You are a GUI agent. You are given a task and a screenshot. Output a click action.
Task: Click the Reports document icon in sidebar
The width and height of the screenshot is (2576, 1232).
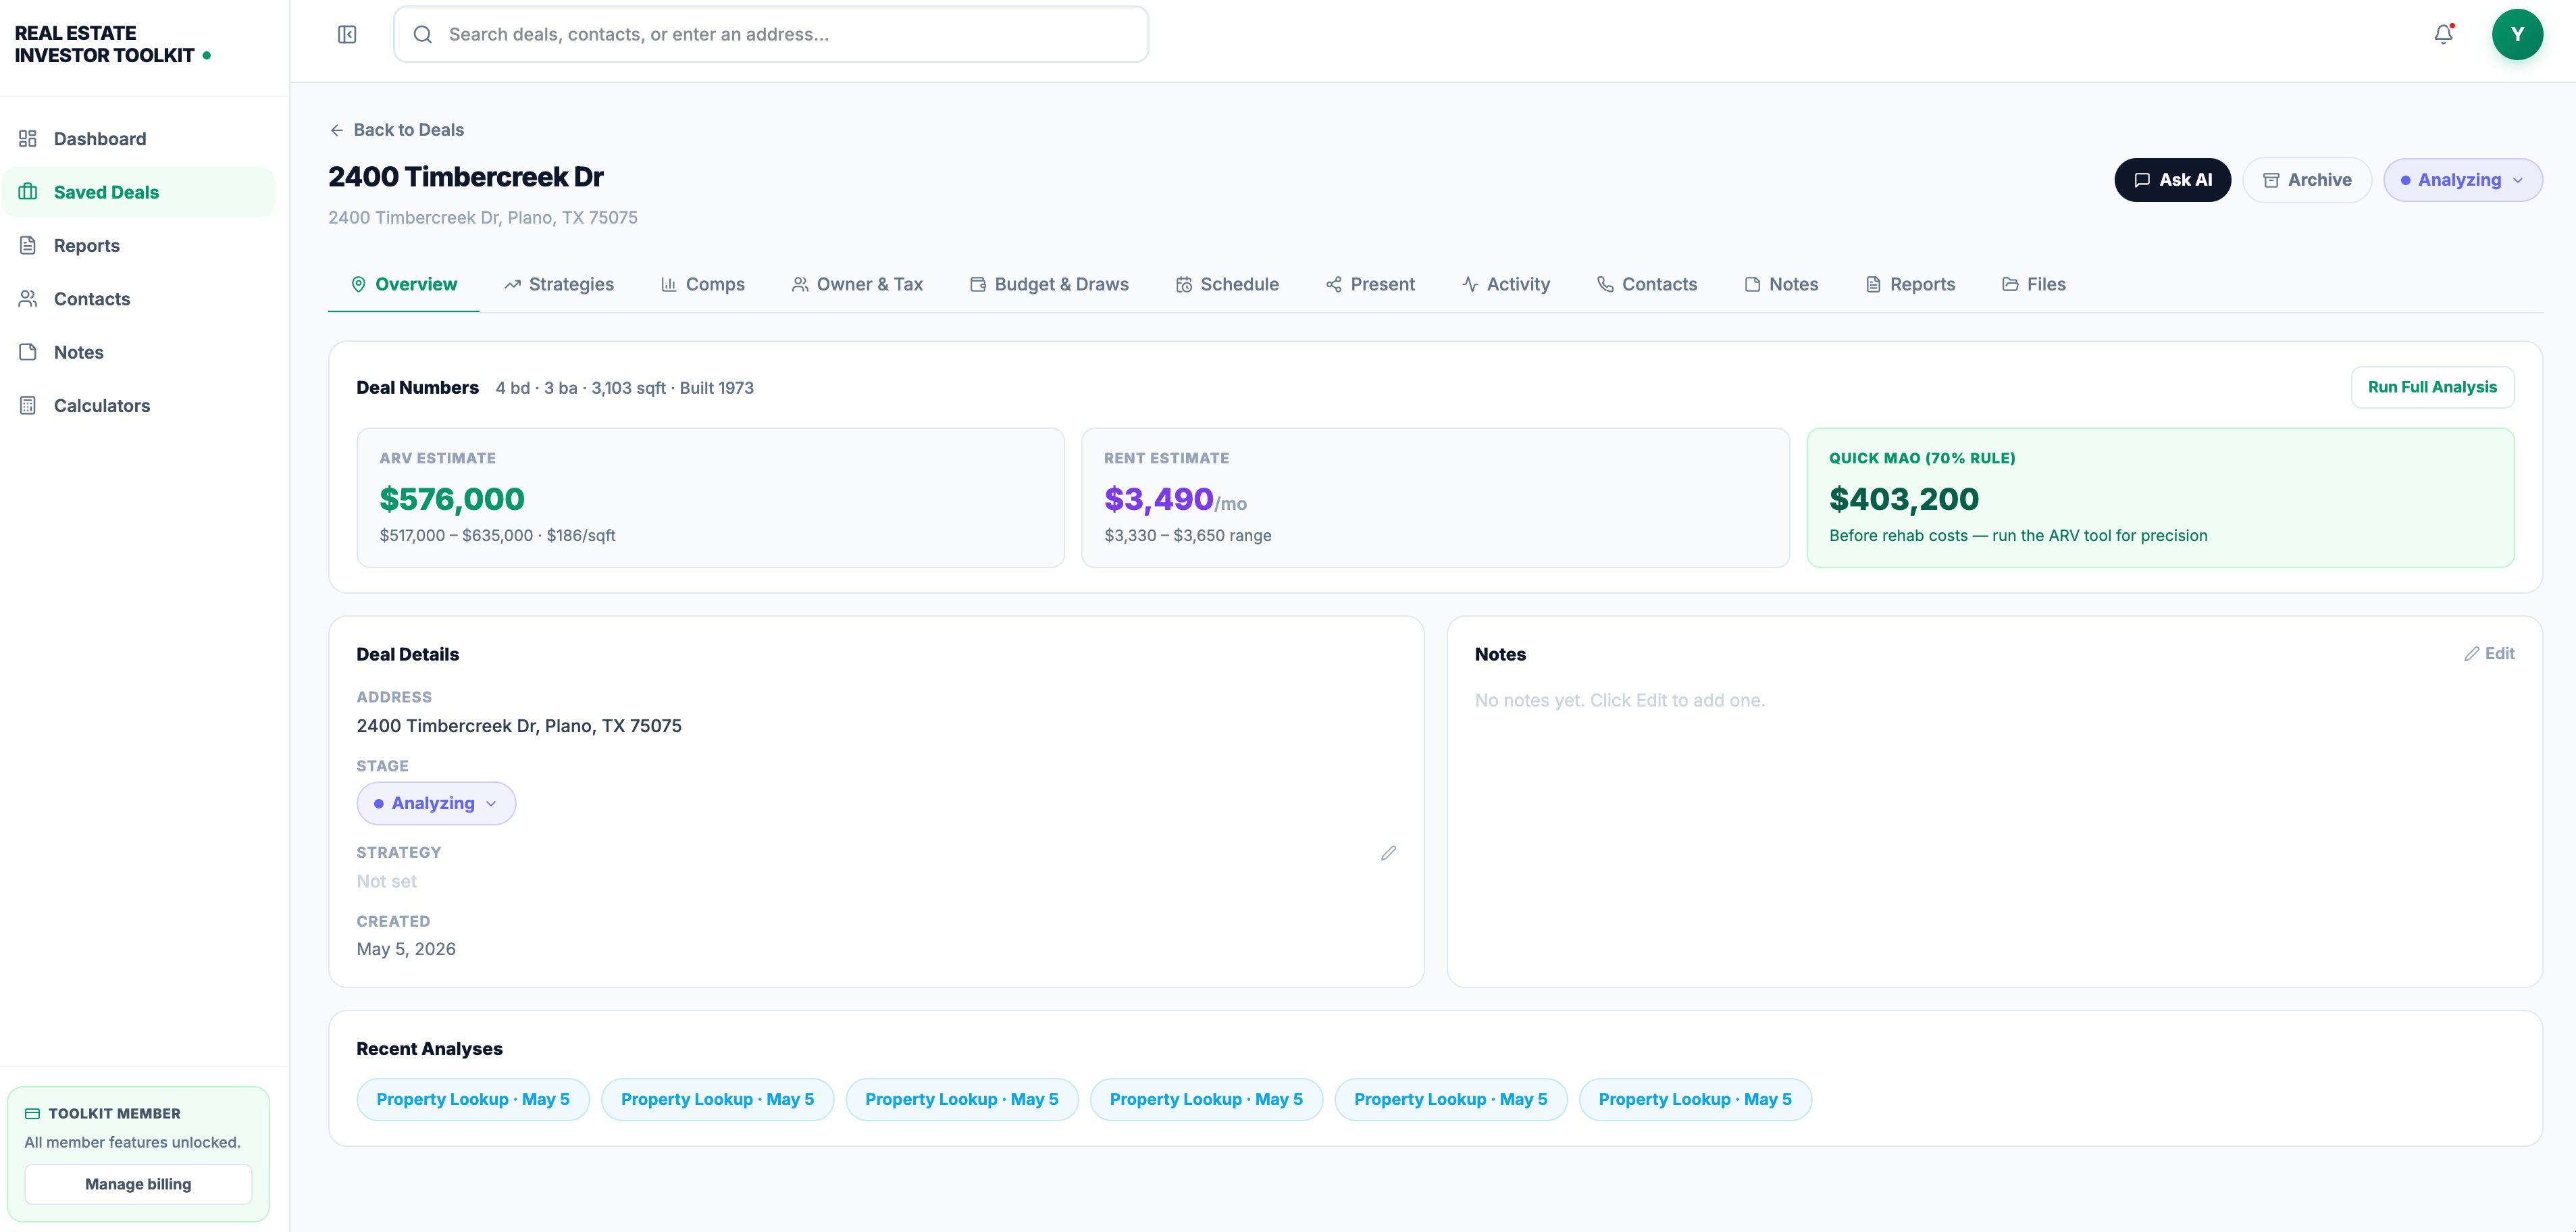point(28,245)
